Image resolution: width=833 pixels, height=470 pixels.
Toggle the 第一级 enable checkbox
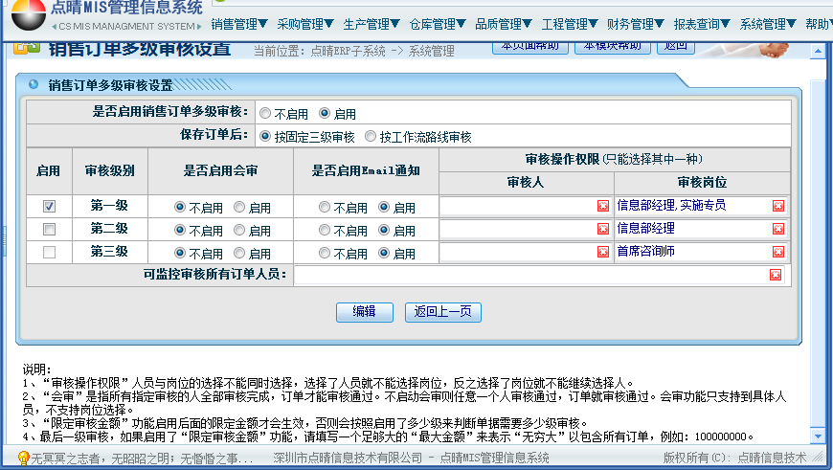pyautogui.click(x=50, y=206)
